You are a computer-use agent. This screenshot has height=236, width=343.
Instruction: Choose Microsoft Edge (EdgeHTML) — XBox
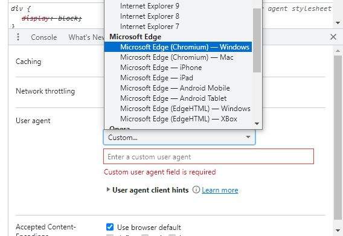click(x=178, y=119)
